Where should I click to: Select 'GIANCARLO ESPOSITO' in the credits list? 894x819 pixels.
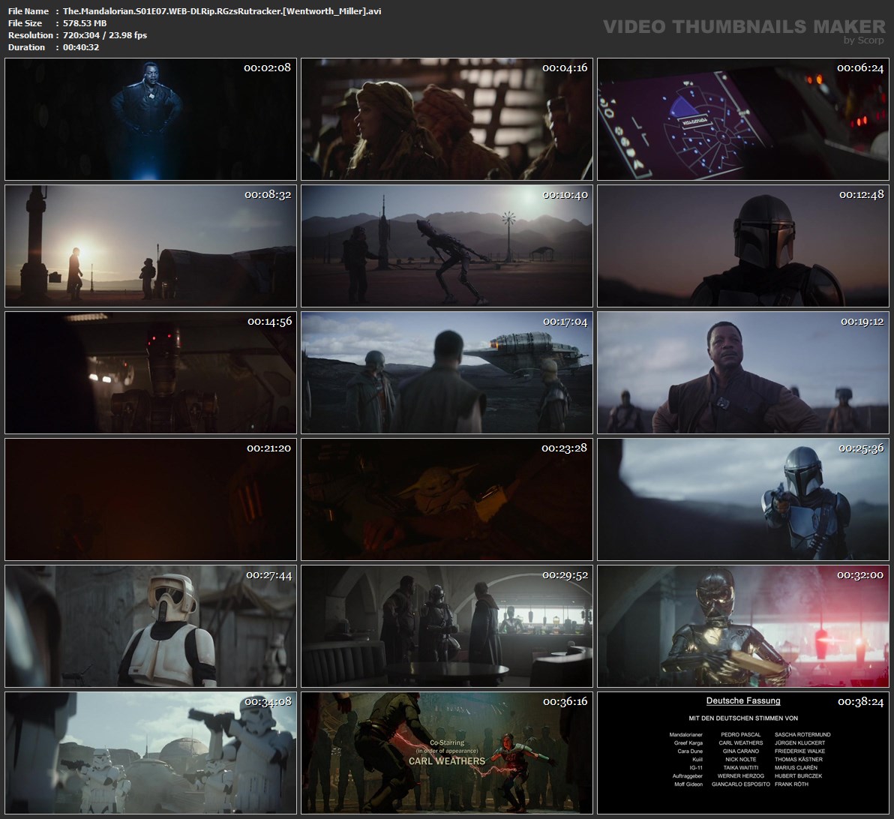point(741,784)
